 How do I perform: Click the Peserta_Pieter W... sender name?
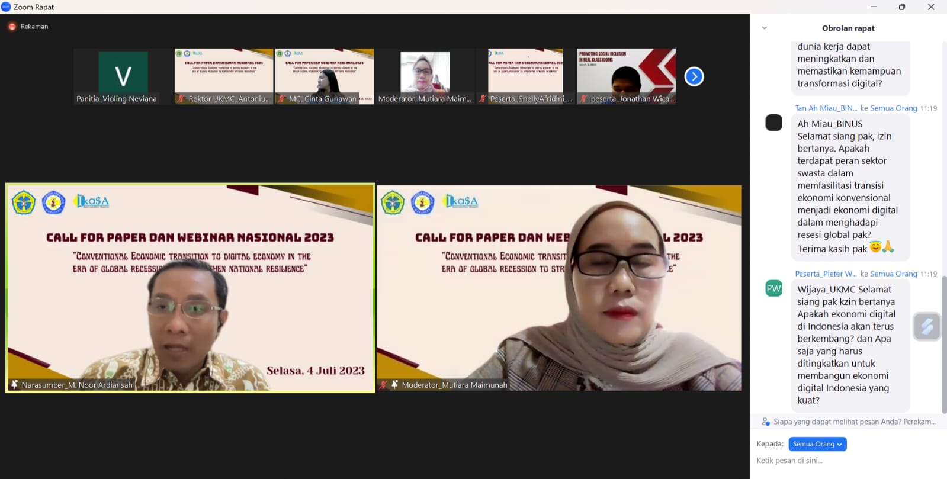(x=826, y=274)
